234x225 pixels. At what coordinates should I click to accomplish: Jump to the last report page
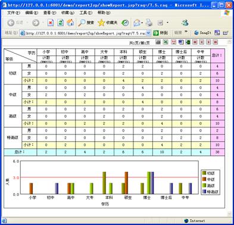216,42
